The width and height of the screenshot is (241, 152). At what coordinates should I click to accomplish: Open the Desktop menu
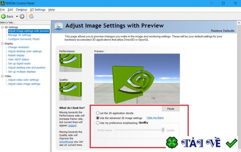(21, 10)
